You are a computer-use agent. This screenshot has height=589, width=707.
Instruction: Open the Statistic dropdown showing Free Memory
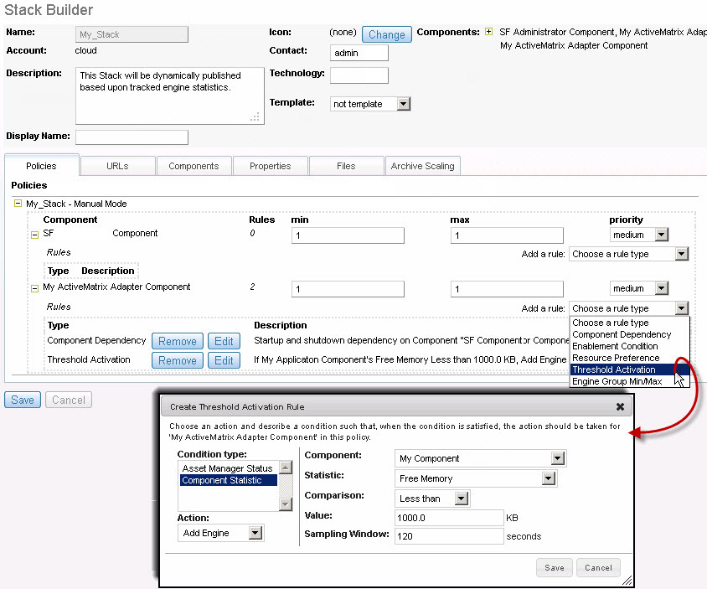click(548, 478)
